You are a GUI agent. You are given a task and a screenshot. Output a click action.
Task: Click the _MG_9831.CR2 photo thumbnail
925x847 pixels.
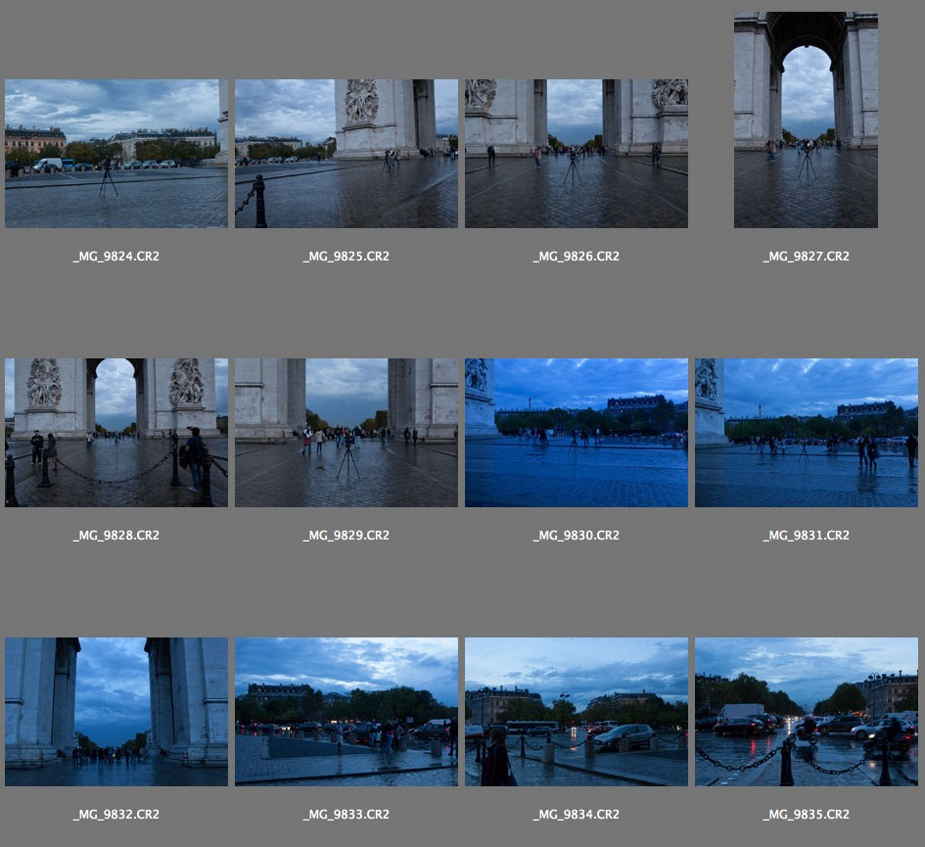(x=806, y=433)
